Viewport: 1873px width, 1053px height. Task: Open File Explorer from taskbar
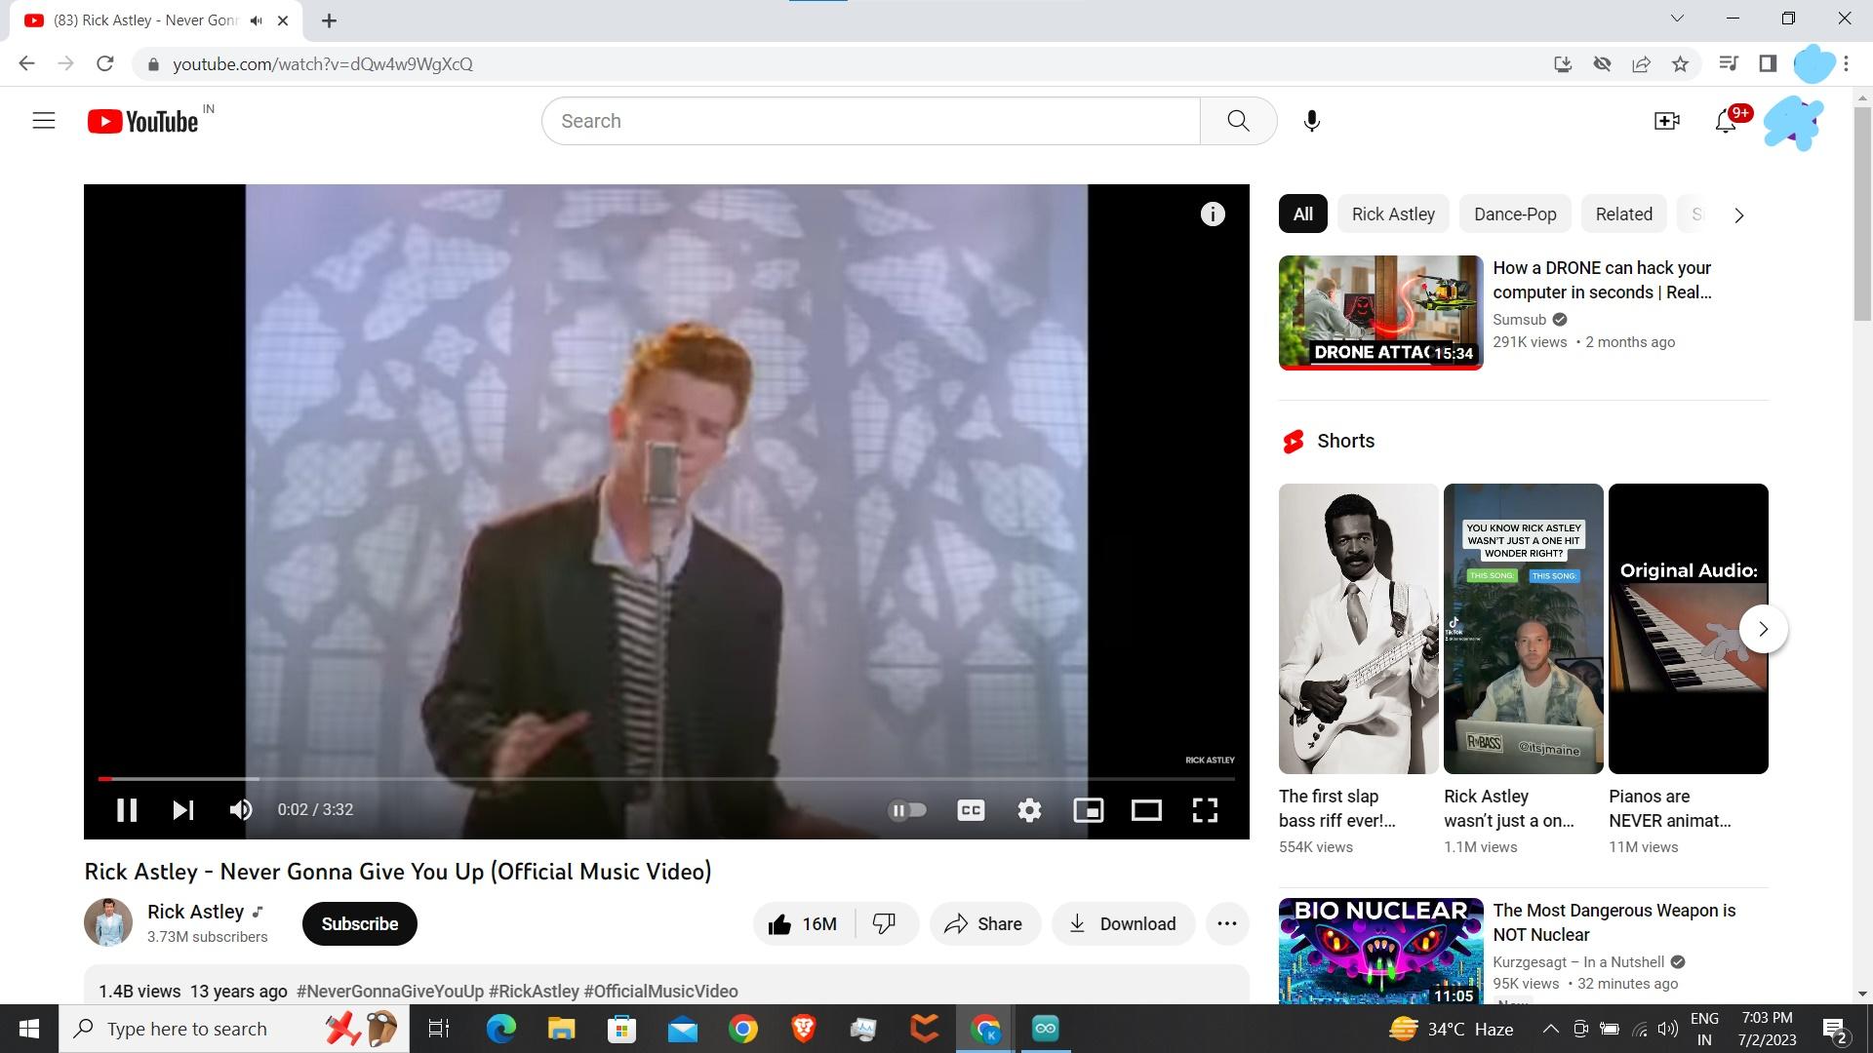tap(561, 1029)
